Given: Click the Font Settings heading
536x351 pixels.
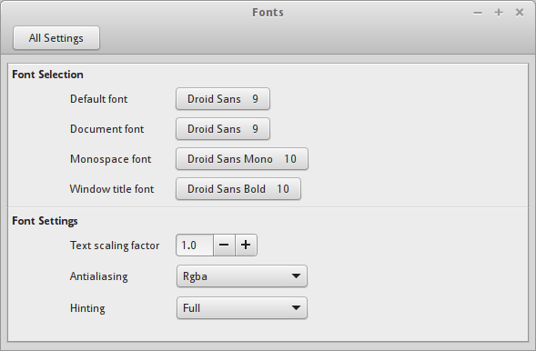Looking at the screenshot, I should click(45, 221).
